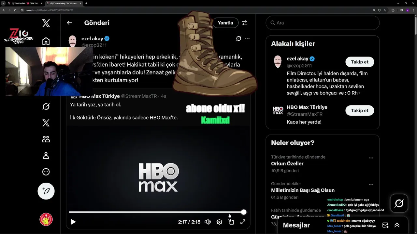This screenshot has height=234, width=417.
Task: Play the HBO Max video
Action: 73,222
